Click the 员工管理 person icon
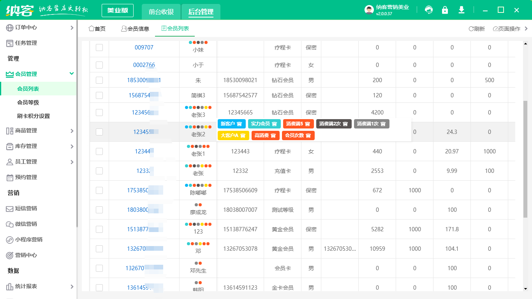532x299 pixels. pos(9,162)
